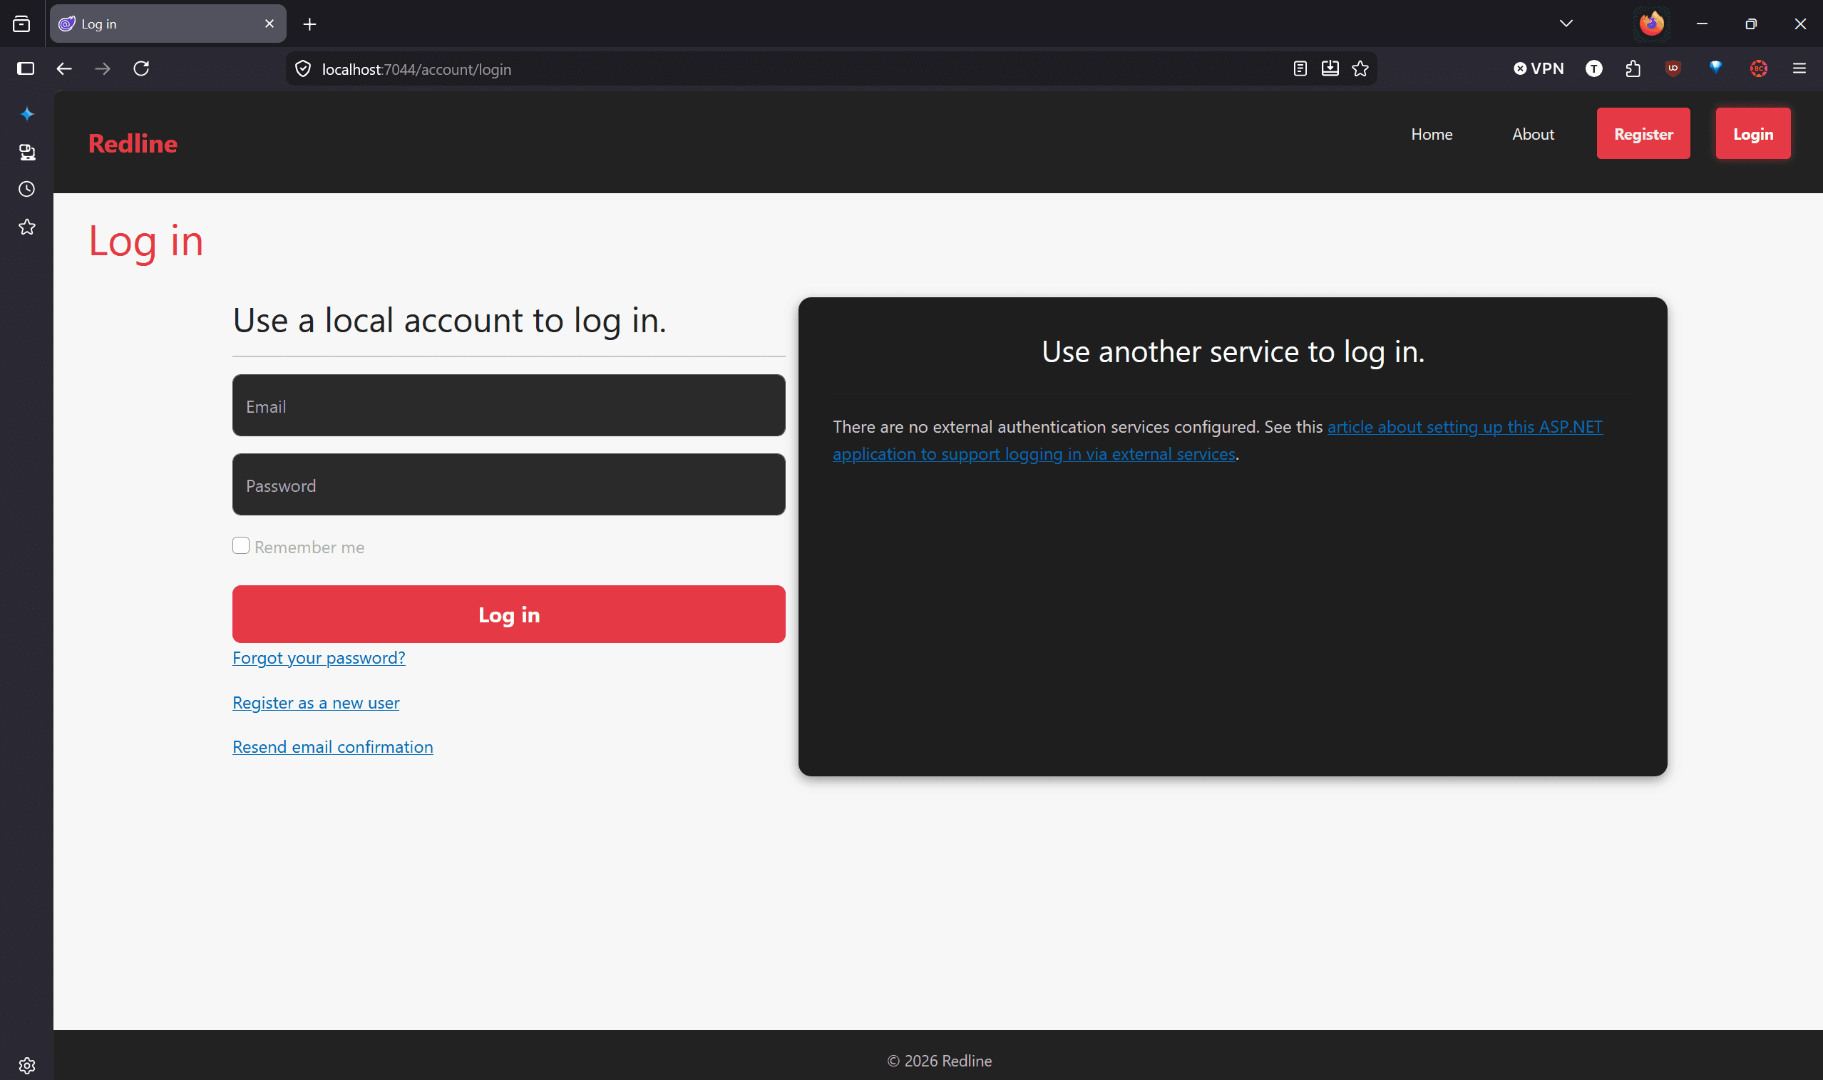The width and height of the screenshot is (1823, 1080).
Task: Open sidebar settings gear icon
Action: click(x=27, y=1065)
